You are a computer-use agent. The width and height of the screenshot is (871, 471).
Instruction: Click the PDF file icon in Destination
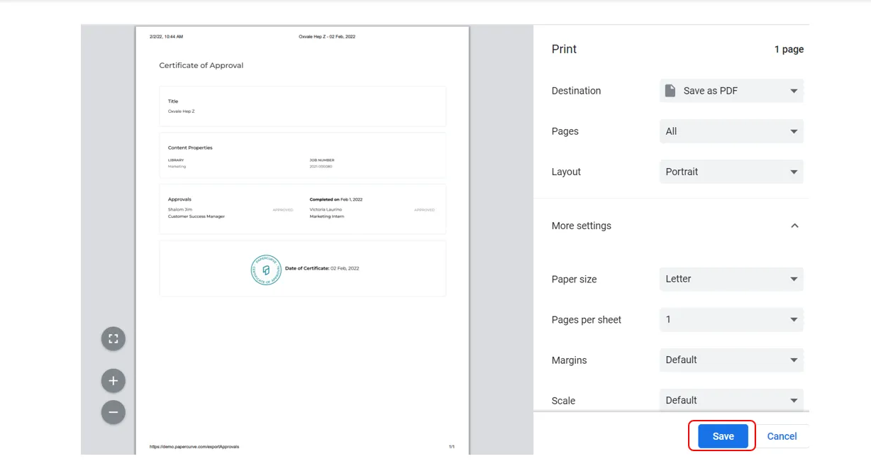(x=670, y=91)
